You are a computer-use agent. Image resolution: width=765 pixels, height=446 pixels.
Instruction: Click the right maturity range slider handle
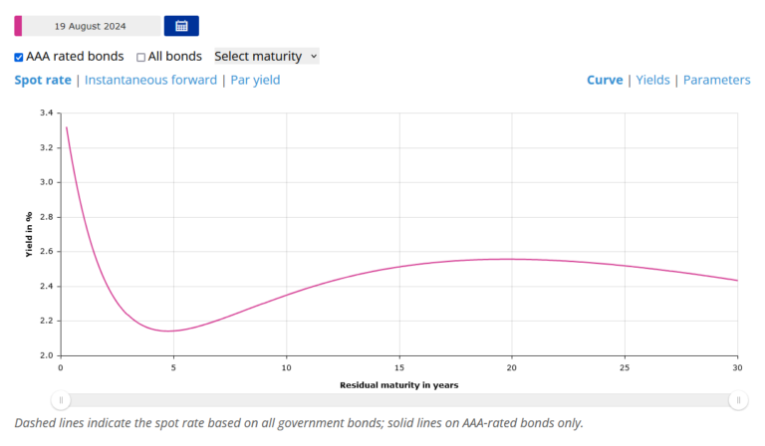(738, 400)
